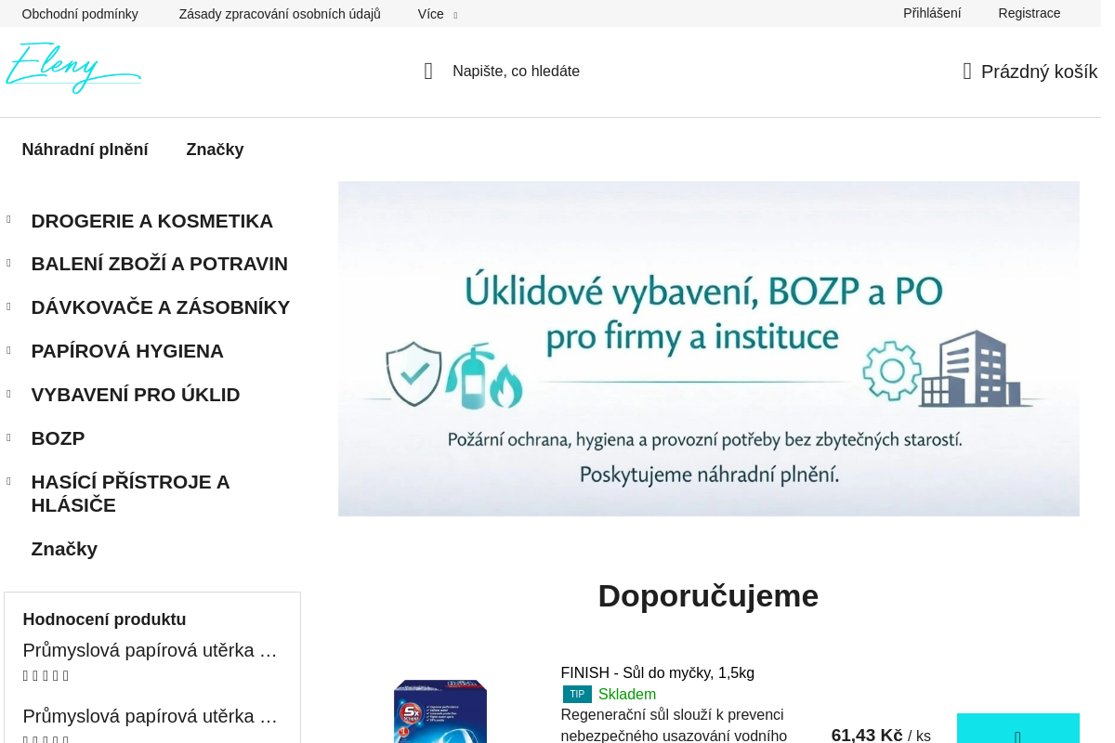Viewport: 1115px width, 743px height.
Task: Click the 61,43 Kč price
Action: pyautogui.click(x=867, y=735)
